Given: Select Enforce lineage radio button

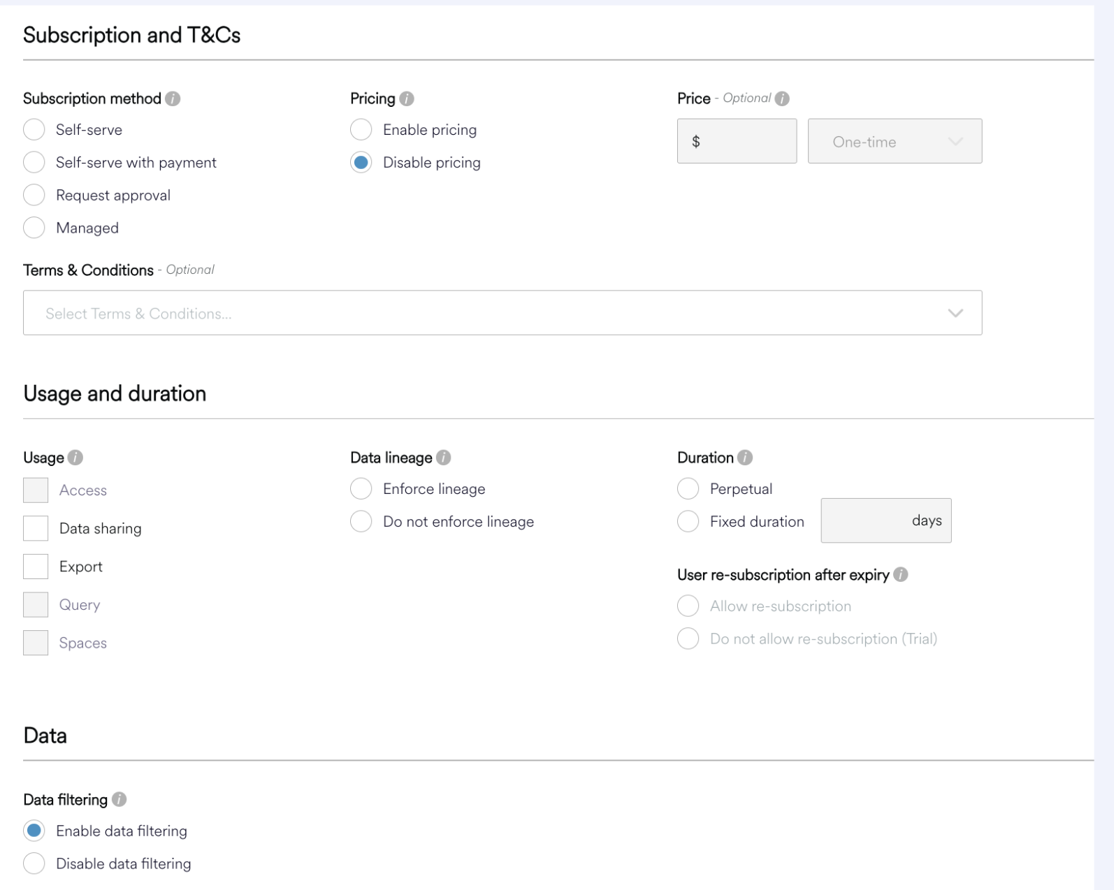Looking at the screenshot, I should pos(361,489).
